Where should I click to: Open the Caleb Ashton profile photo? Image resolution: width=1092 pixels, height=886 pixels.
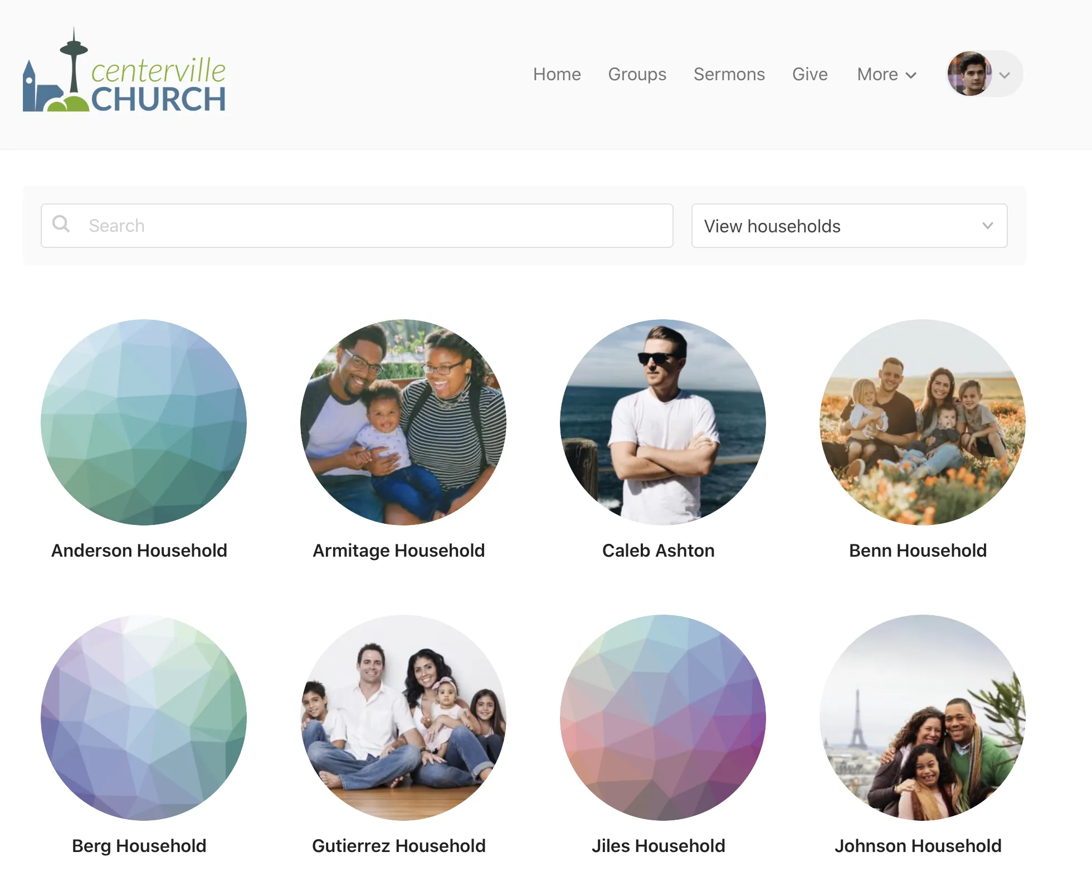point(663,422)
